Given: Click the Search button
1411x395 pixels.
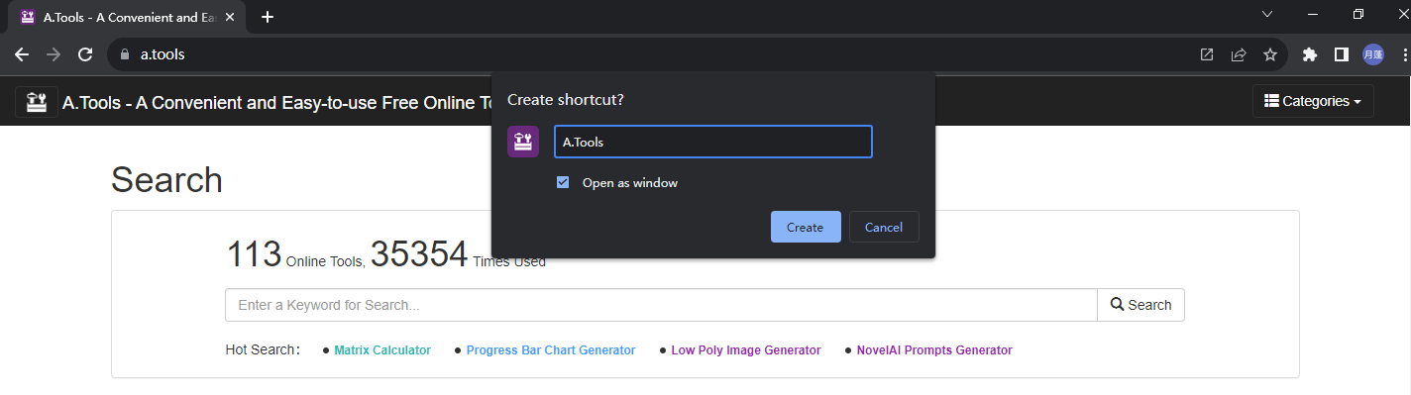Looking at the screenshot, I should point(1140,305).
